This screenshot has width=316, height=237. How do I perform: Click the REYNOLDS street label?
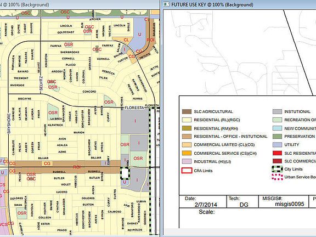pyautogui.click(x=135, y=230)
